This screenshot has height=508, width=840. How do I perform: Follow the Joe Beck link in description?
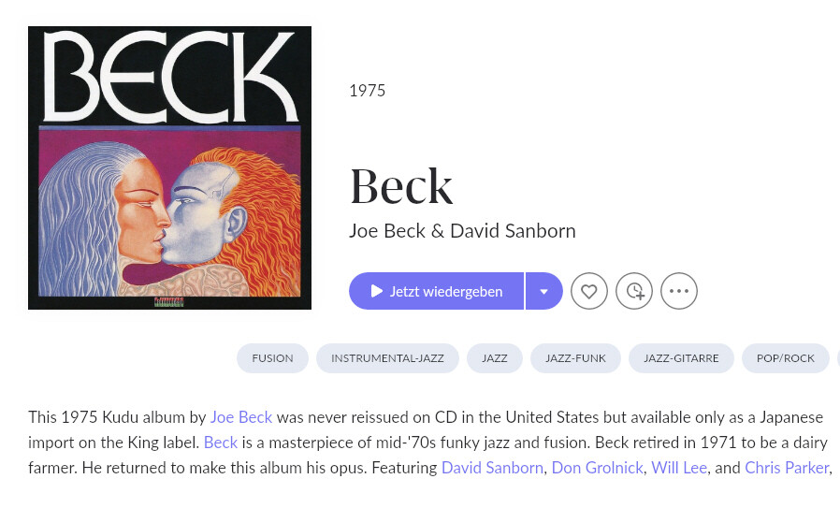(x=241, y=417)
